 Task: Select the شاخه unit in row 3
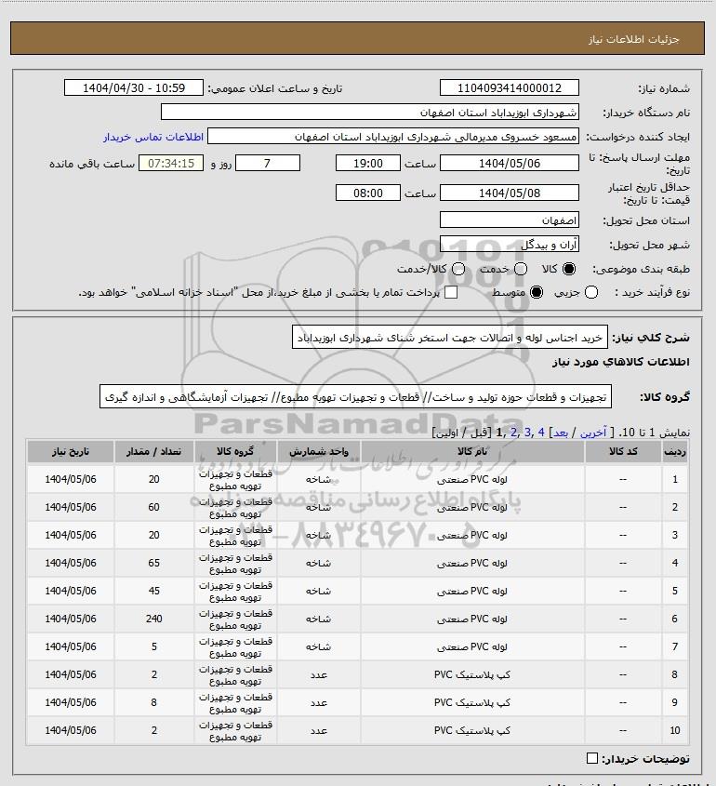coord(319,535)
